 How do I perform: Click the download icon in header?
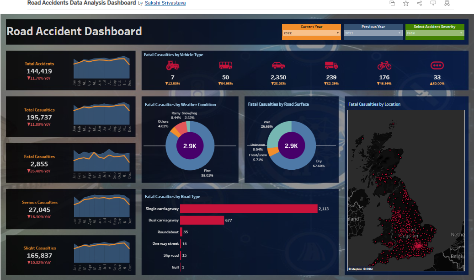pos(433,3)
